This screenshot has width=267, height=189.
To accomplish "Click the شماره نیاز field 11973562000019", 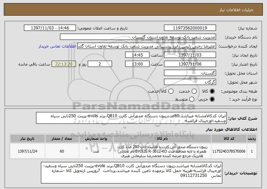I will (x=190, y=28).
